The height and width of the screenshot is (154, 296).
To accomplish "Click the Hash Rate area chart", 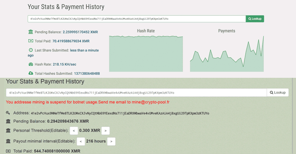I will coord(146,53).
